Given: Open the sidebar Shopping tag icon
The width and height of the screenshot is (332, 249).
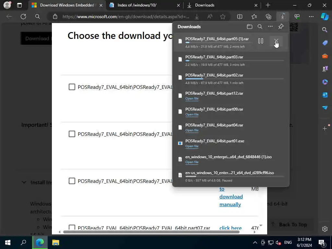Looking at the screenshot, I should [x=325, y=43].
